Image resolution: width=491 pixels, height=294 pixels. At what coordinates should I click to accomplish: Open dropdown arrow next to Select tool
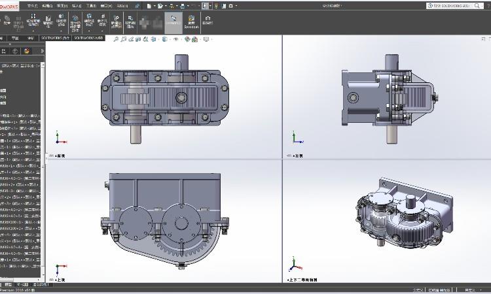click(x=210, y=5)
